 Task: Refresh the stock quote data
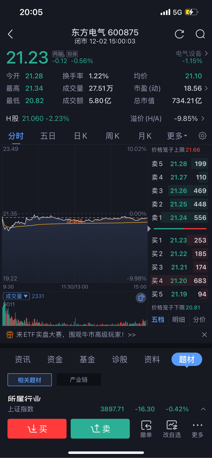[179, 34]
